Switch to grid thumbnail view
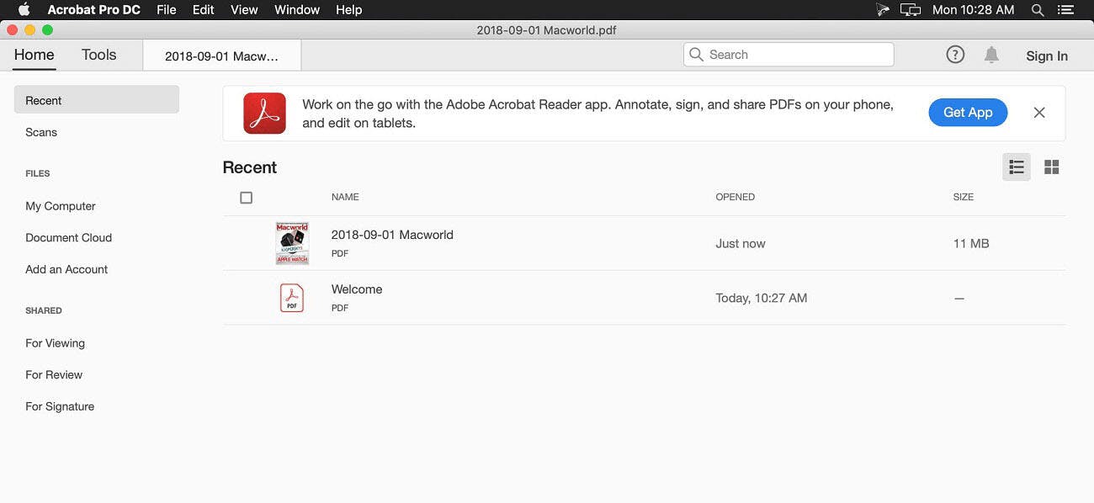Screen dimensions: 1094x503 pyautogui.click(x=1051, y=167)
